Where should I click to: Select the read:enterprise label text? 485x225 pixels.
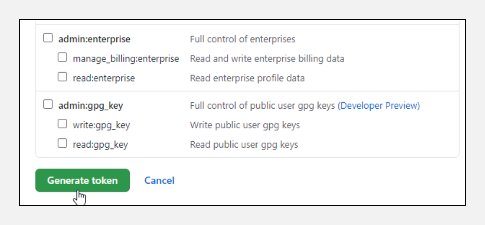103,78
